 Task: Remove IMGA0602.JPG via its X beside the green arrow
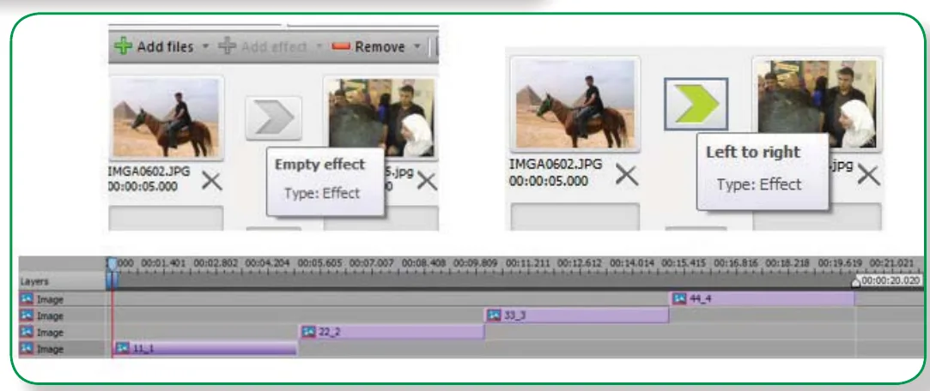coord(627,175)
